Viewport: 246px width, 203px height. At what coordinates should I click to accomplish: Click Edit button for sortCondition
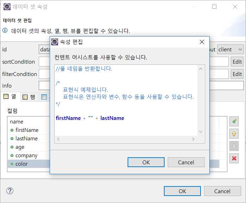tap(237, 62)
